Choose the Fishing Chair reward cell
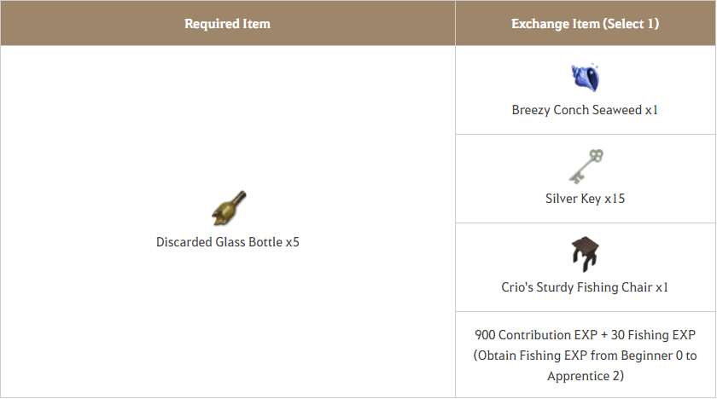Viewport: 717px width, 399px height. pyautogui.click(x=586, y=268)
